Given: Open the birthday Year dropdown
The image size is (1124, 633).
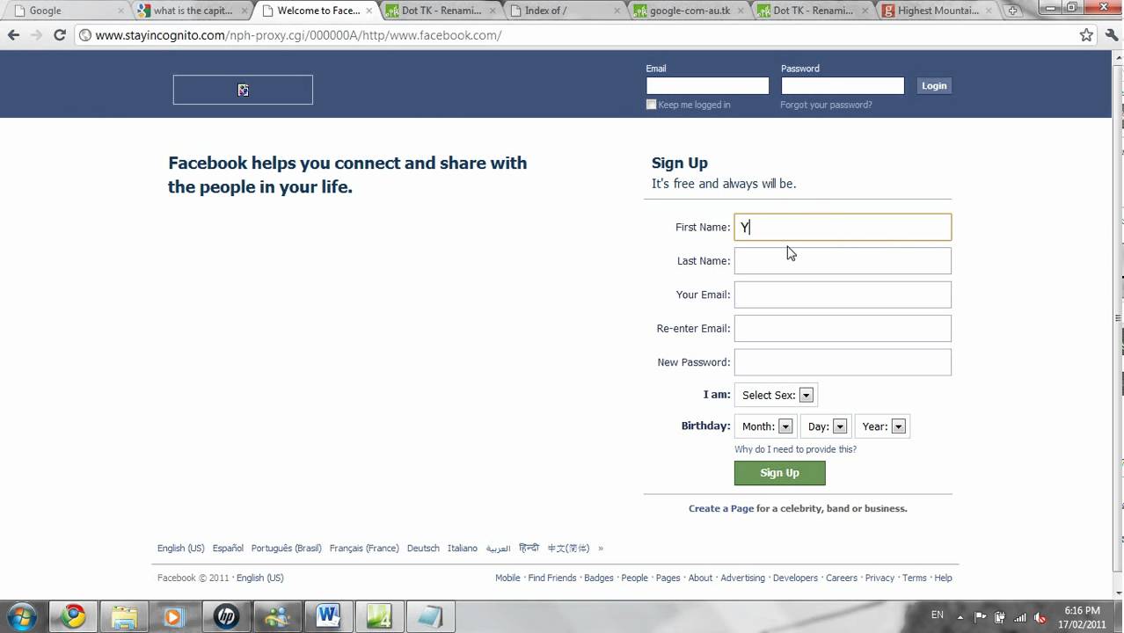Looking at the screenshot, I should (x=882, y=426).
